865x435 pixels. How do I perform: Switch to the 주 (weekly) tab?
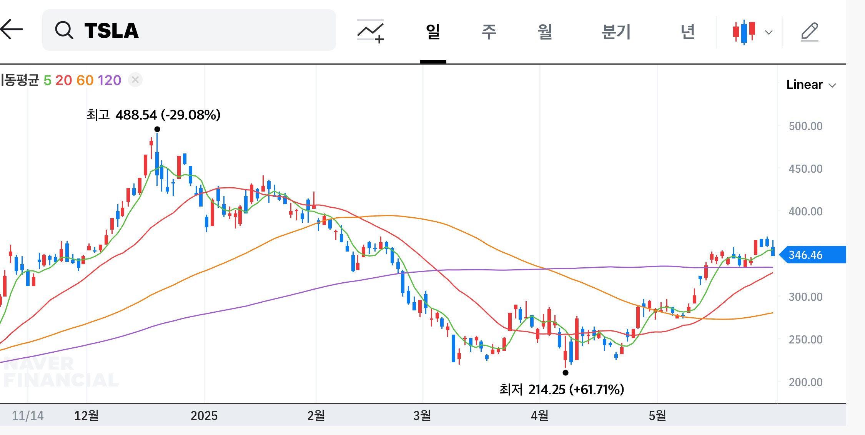click(489, 32)
